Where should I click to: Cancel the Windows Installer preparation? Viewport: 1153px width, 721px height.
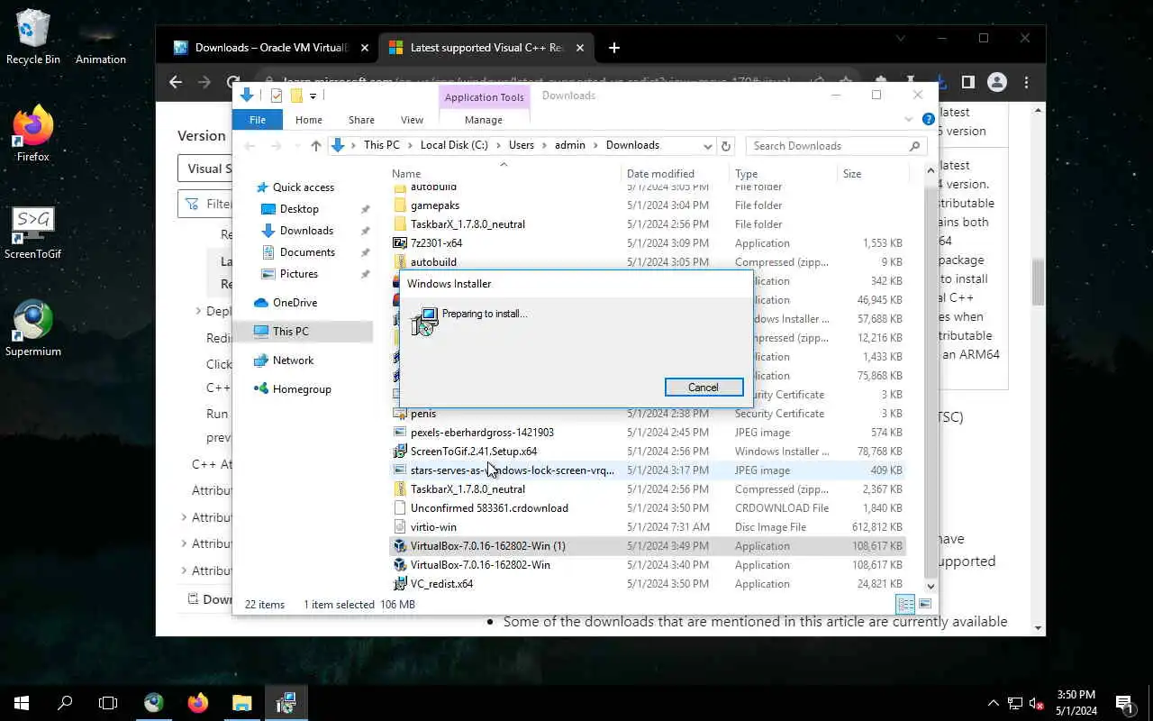pyautogui.click(x=704, y=388)
